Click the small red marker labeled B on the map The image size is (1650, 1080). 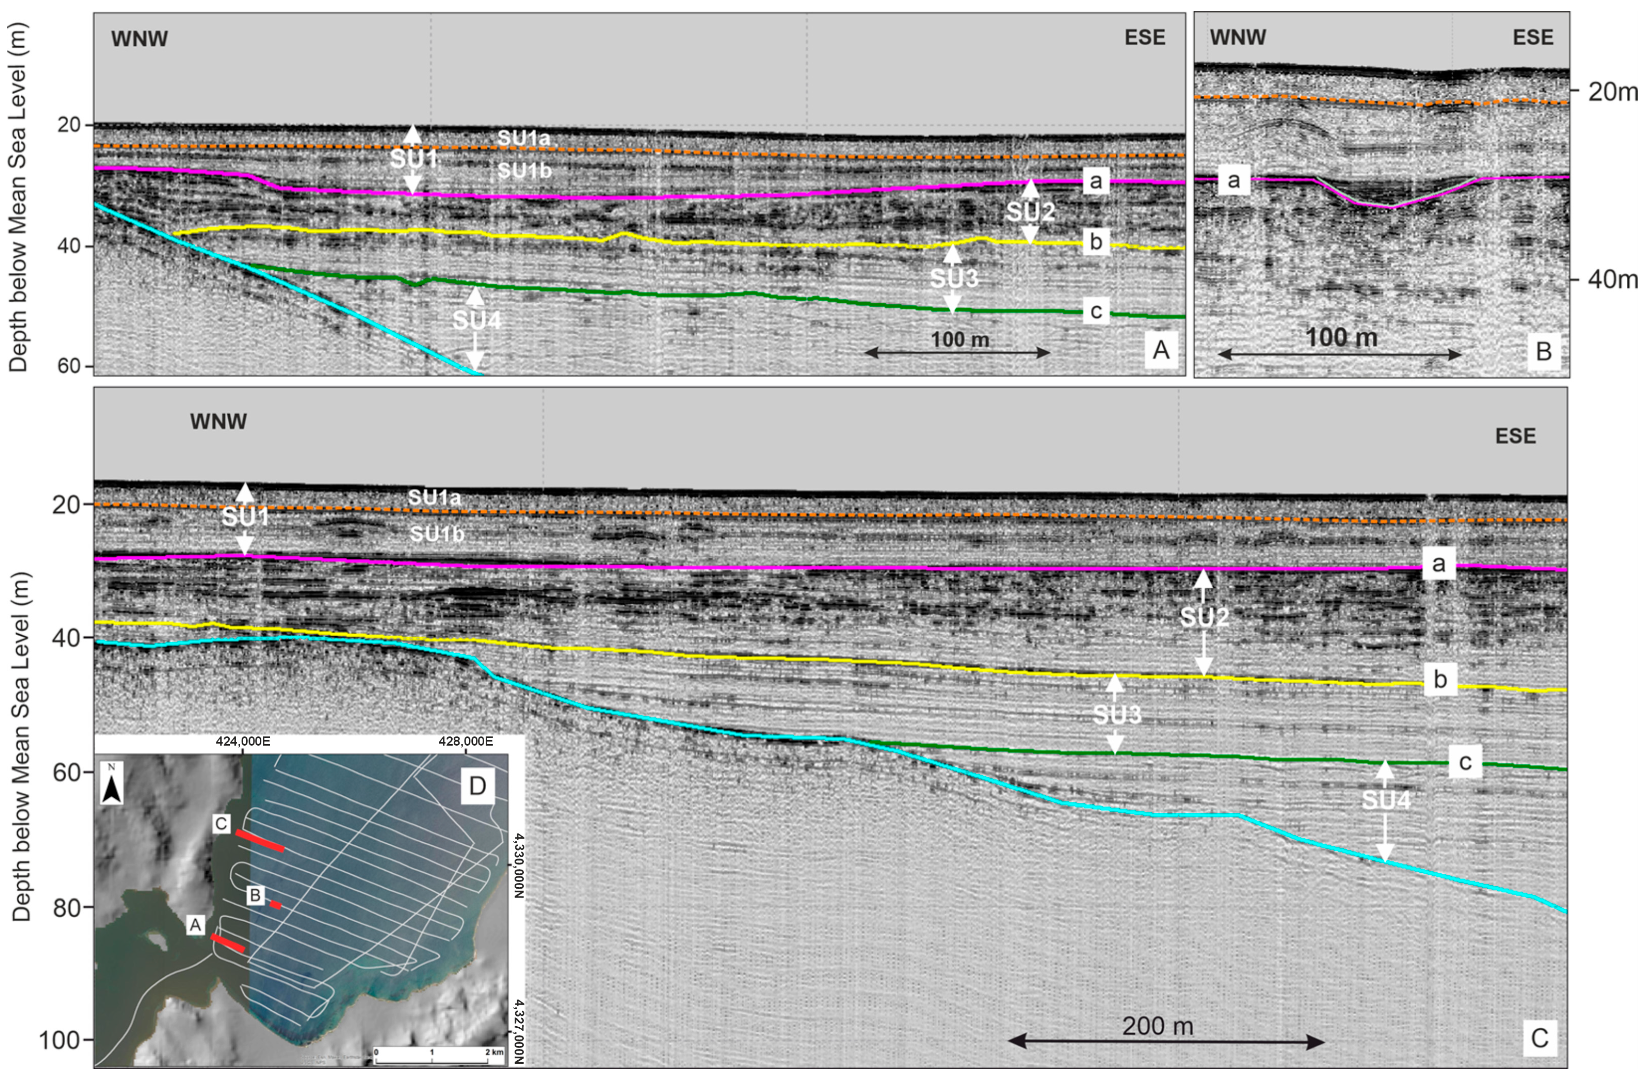(276, 904)
